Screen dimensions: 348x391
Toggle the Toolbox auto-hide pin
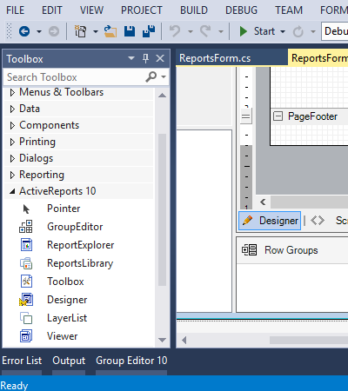(145, 58)
